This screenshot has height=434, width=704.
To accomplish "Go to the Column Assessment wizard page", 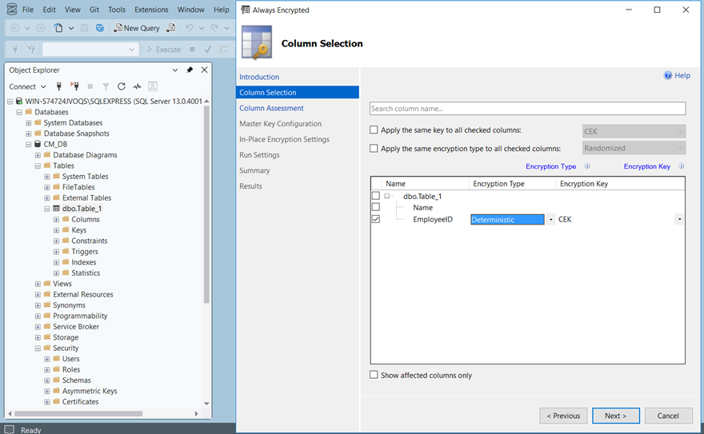I will coord(271,108).
